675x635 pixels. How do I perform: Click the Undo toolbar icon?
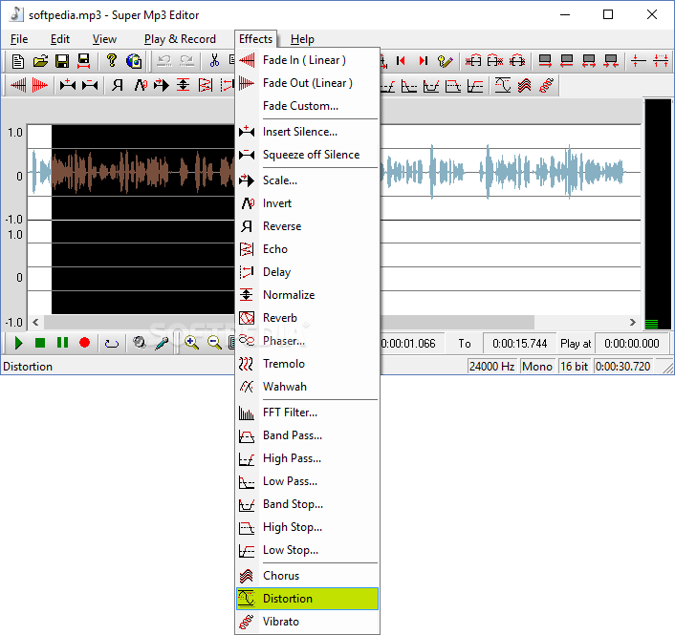[164, 61]
